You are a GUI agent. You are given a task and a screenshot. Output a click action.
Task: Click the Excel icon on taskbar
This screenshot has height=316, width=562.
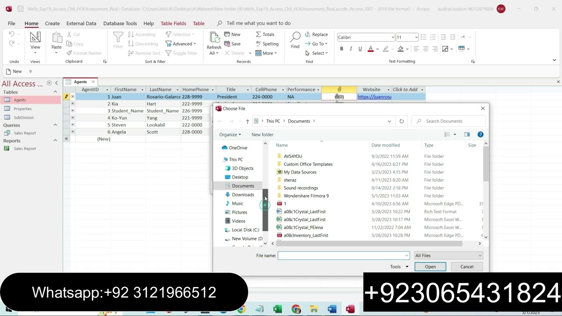[277, 309]
